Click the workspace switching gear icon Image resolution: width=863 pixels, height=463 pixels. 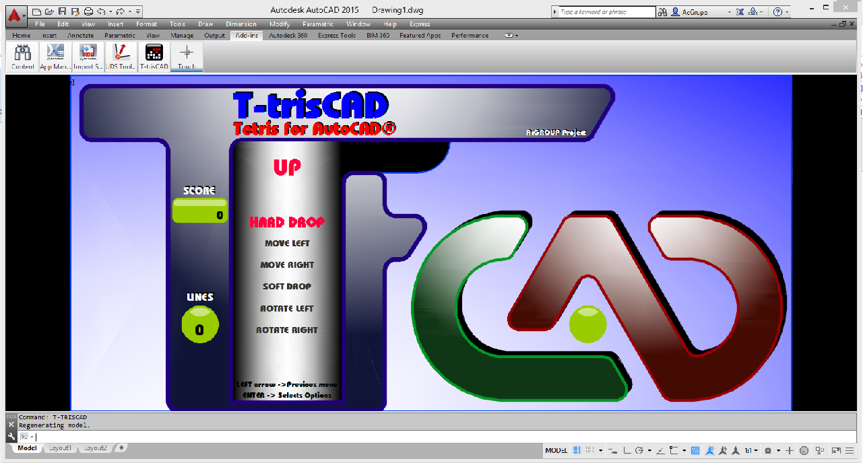click(x=768, y=450)
